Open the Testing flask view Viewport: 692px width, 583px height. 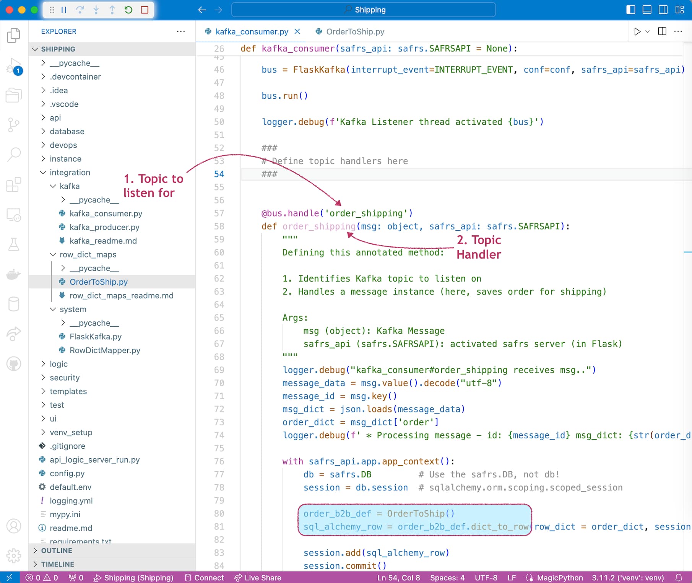click(x=14, y=244)
